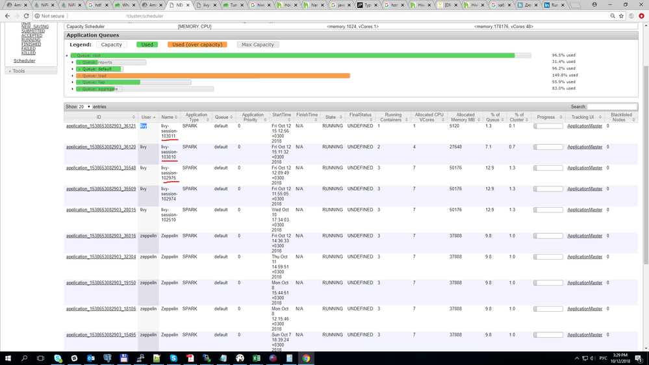Open the PostgreSQL elephant taskbar icon
Image resolution: width=649 pixels, height=365 pixels.
point(107,358)
